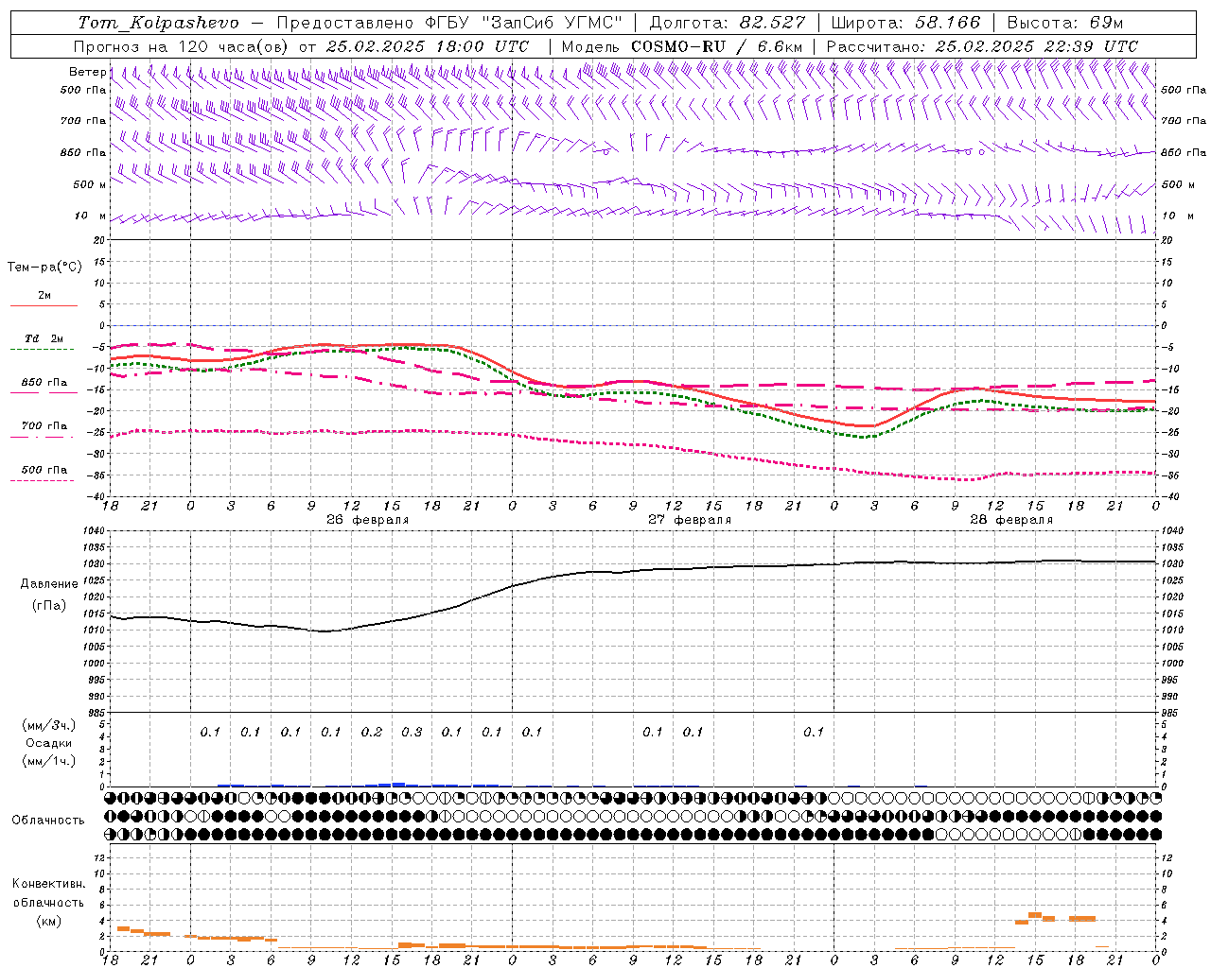Click the forecast start time '25.02.2025 18:00 UTC'

click(428, 46)
